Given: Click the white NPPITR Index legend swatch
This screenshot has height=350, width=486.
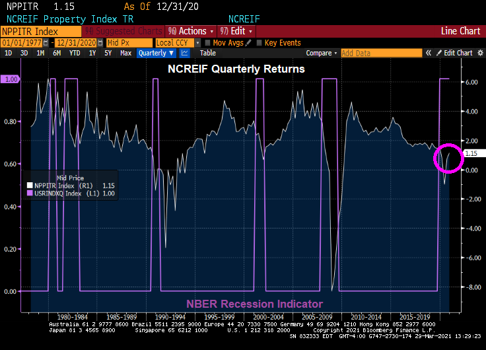Looking at the screenshot, I should [30, 186].
